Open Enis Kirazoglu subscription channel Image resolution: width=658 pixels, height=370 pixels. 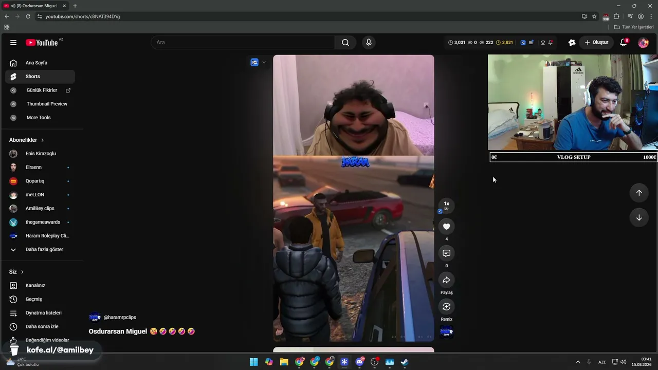tap(40, 154)
